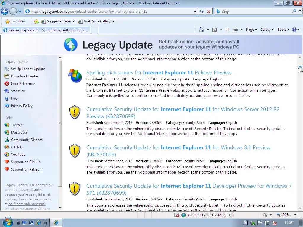
Task: Open Privacy Policy sidebar link
Action: 22,106
